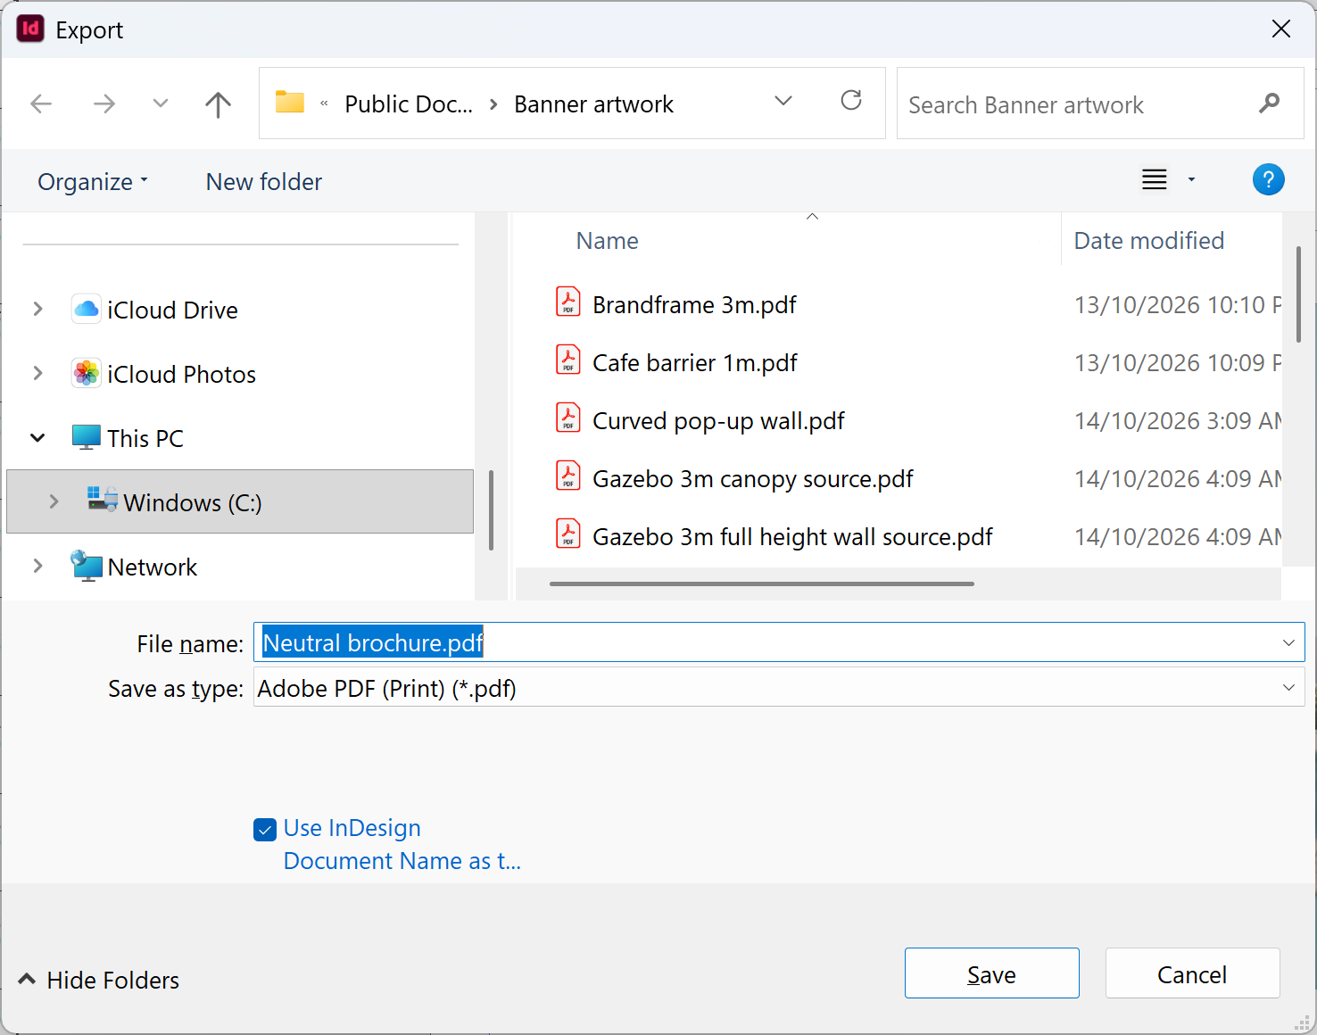Change the view layout icon
The width and height of the screenshot is (1317, 1035).
point(1155,180)
